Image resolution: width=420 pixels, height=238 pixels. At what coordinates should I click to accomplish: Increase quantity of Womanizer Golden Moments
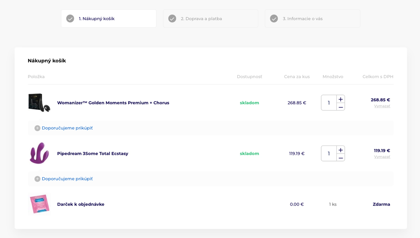point(341,99)
